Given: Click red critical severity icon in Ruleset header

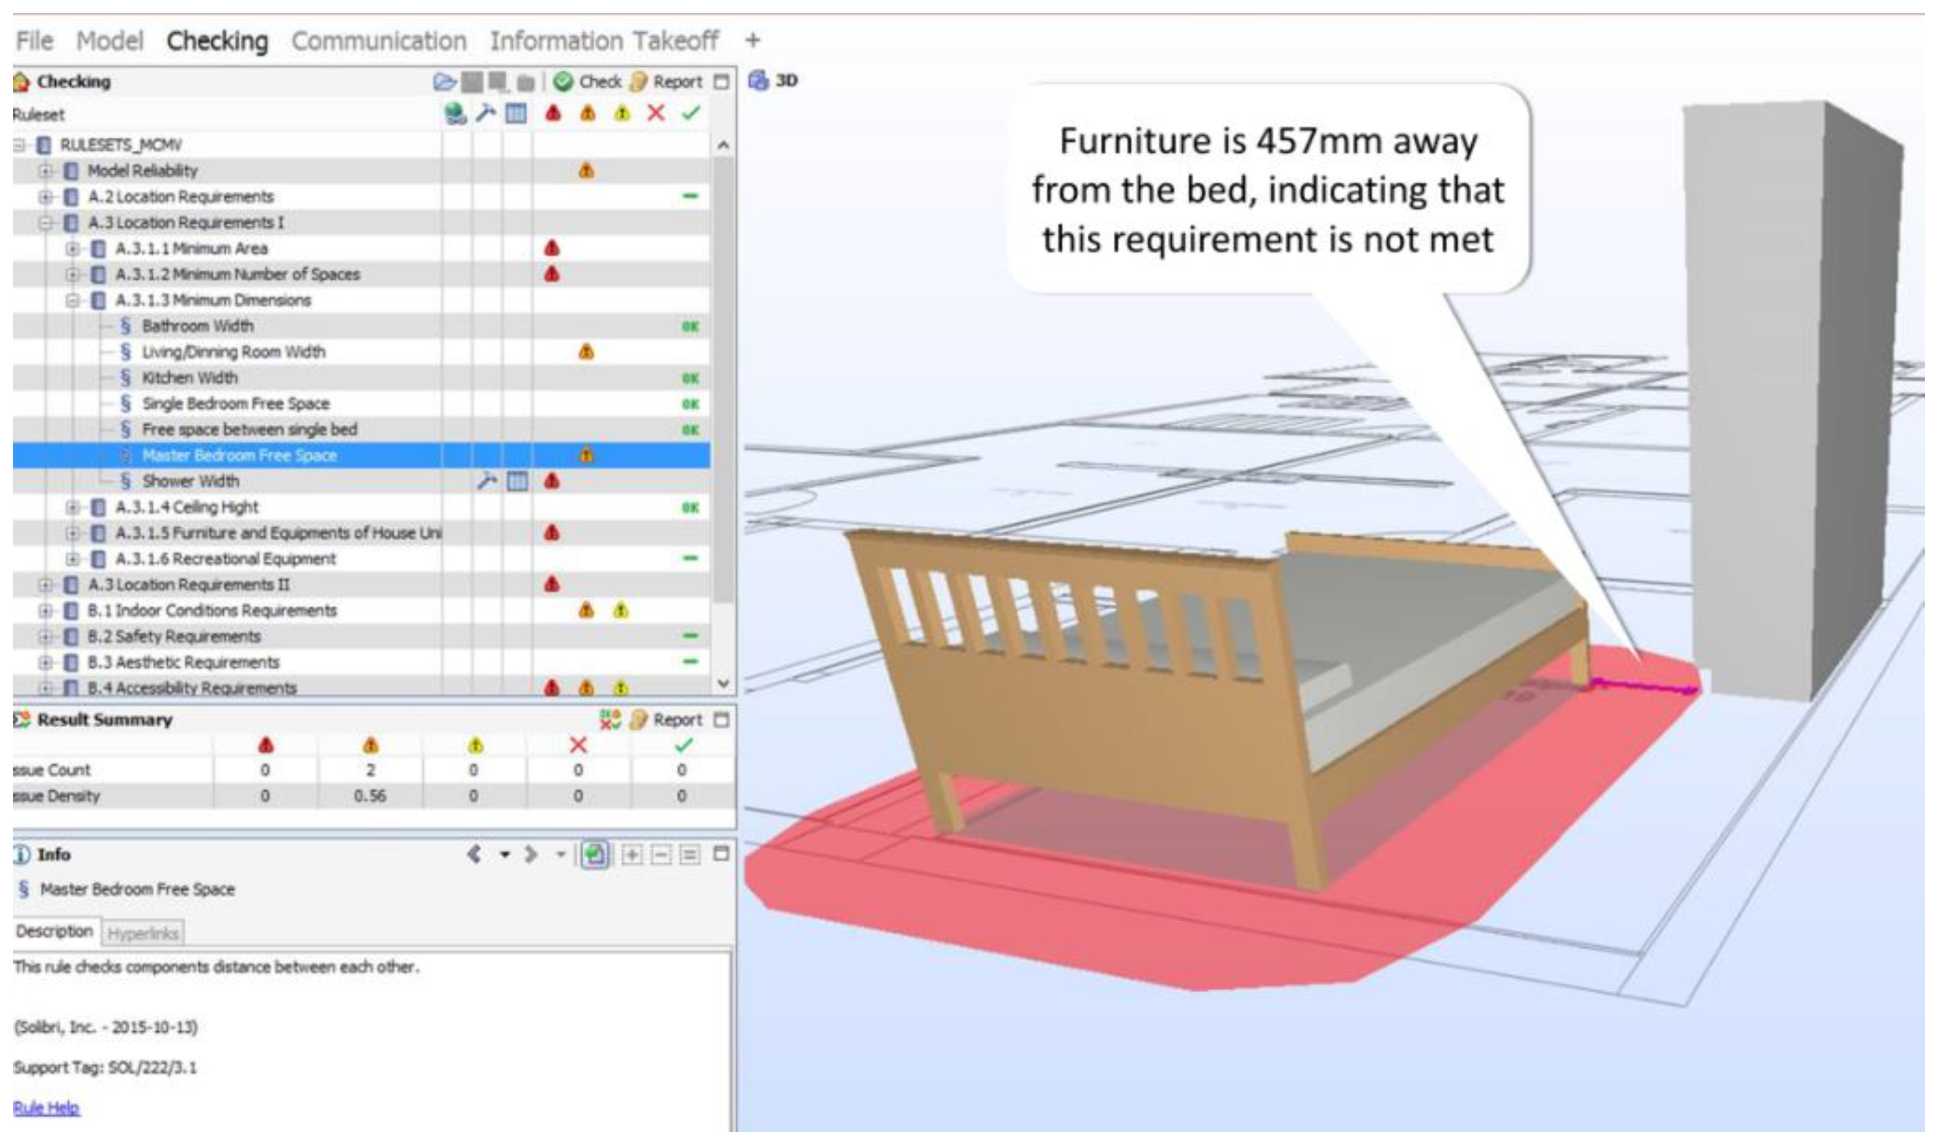Looking at the screenshot, I should (553, 114).
